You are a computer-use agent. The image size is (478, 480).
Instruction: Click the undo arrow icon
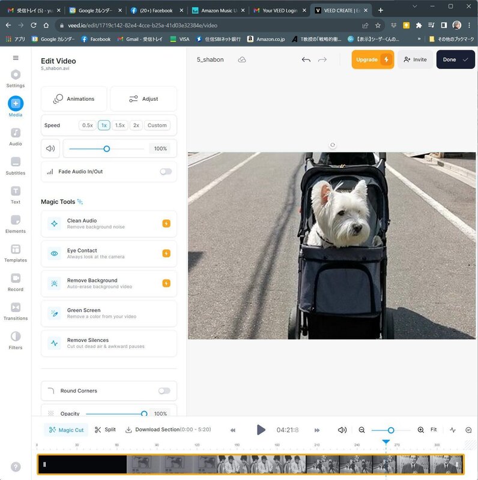click(306, 60)
